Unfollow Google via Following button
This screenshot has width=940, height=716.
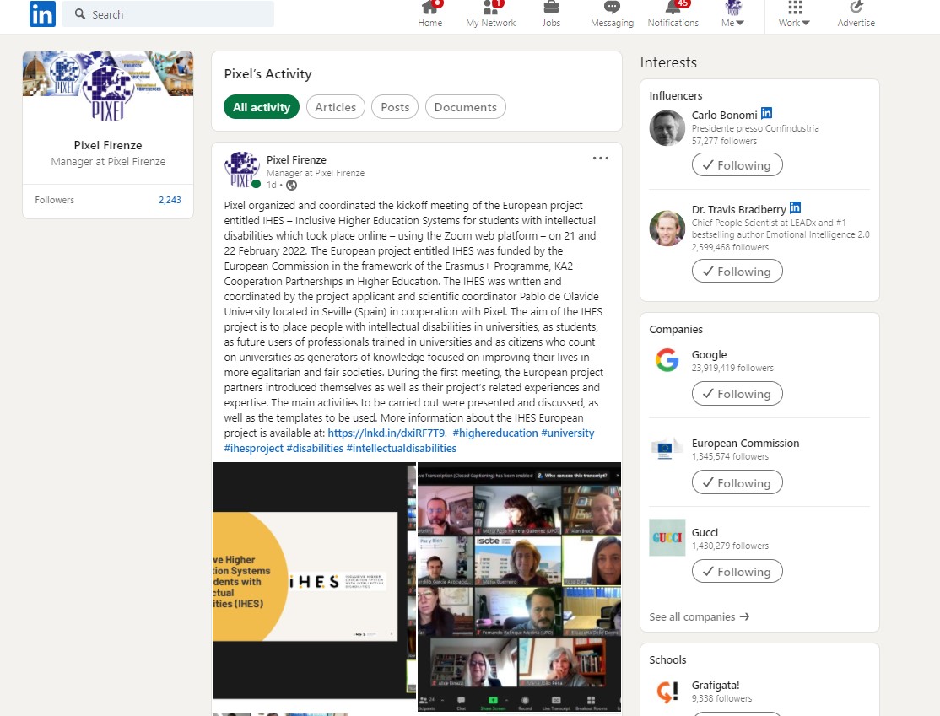point(737,394)
